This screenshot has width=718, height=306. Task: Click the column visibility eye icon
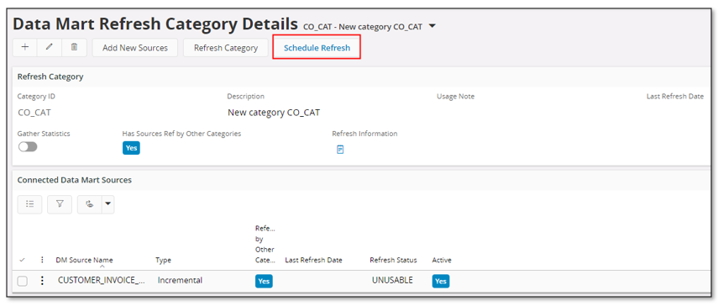click(90, 204)
